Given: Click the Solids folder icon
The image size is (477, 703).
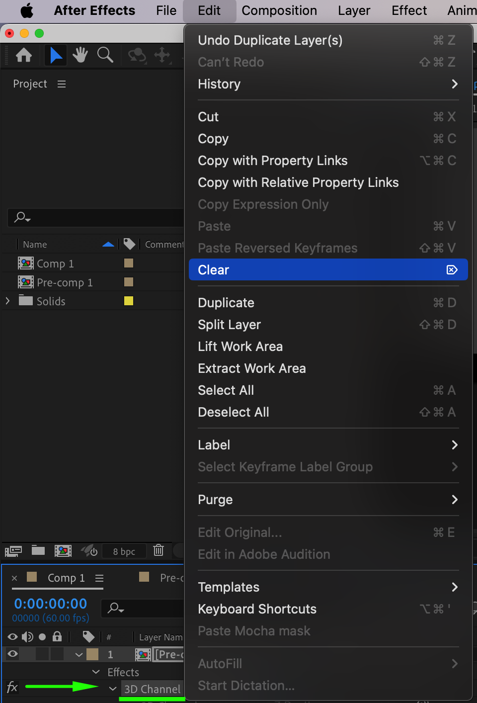Looking at the screenshot, I should [26, 300].
